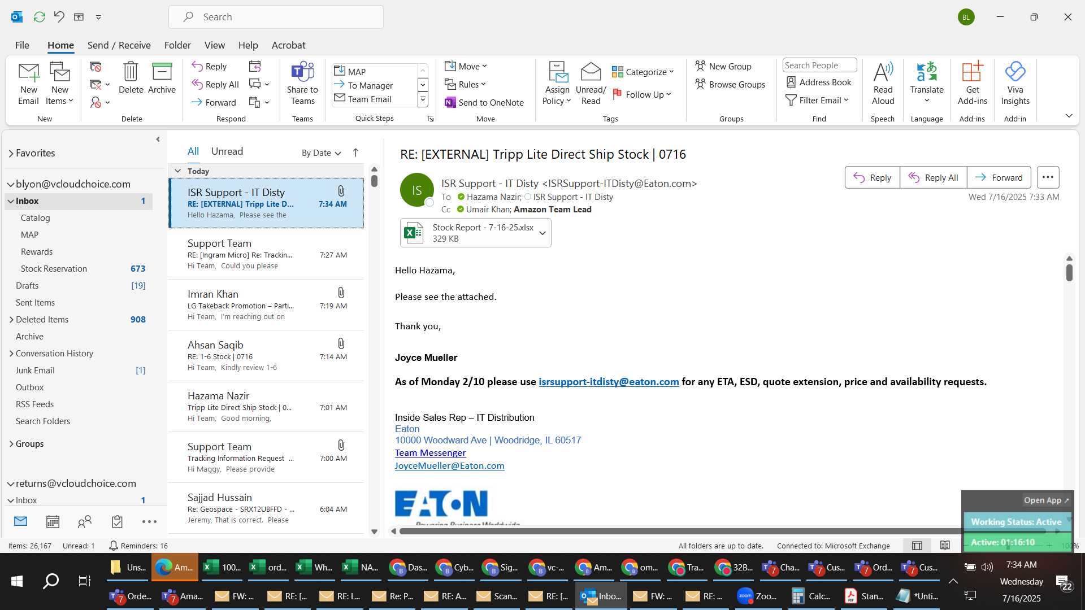Expand the Deleted Items folder
The height and width of the screenshot is (610, 1085).
[11, 320]
